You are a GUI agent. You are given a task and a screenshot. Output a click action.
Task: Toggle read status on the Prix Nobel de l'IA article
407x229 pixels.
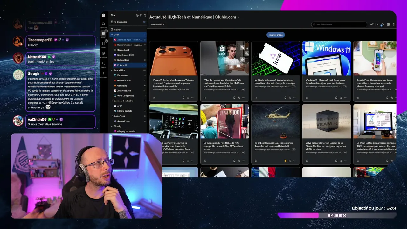tap(239, 161)
